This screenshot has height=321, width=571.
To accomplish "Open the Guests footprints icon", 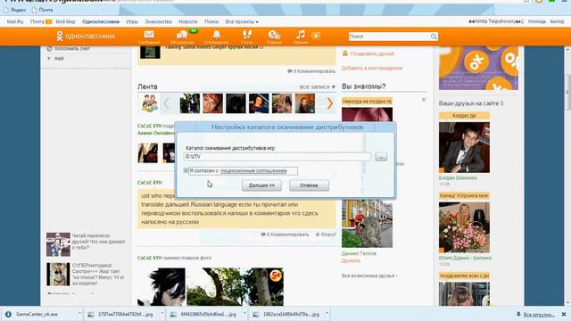I will (x=247, y=35).
